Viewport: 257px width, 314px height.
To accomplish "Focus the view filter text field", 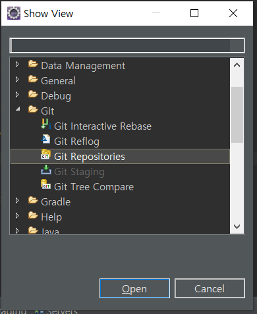I will 127,45.
